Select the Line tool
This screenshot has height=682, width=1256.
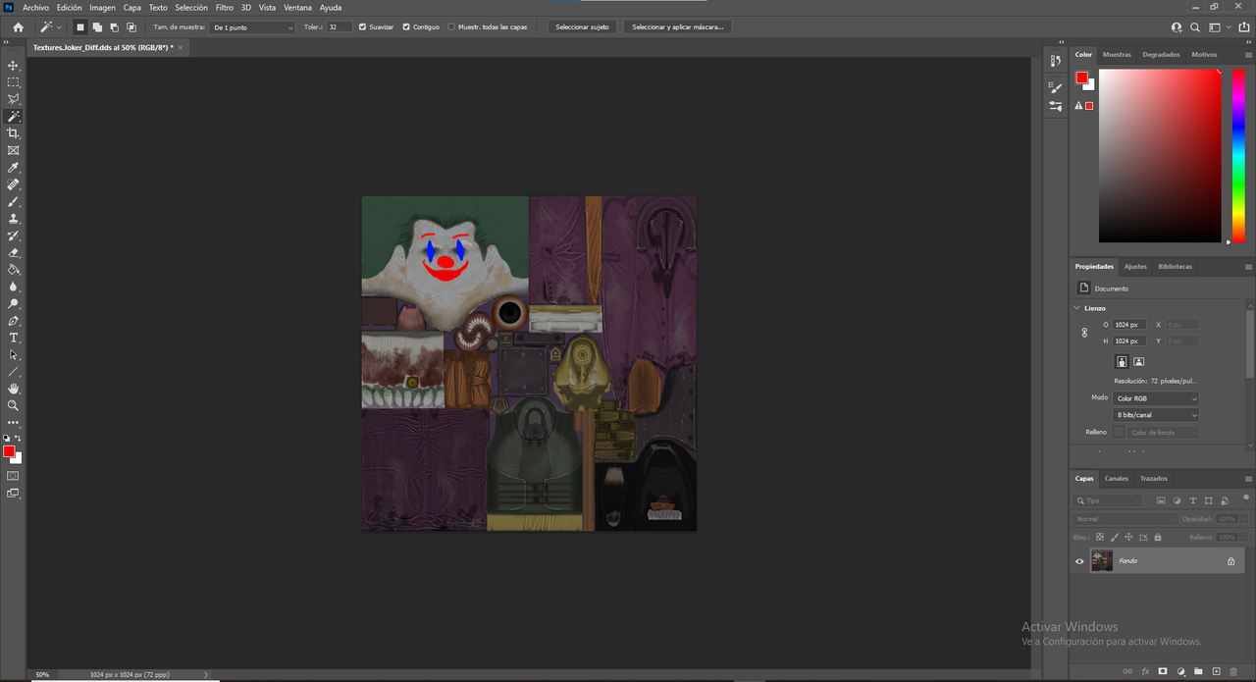pyautogui.click(x=13, y=372)
